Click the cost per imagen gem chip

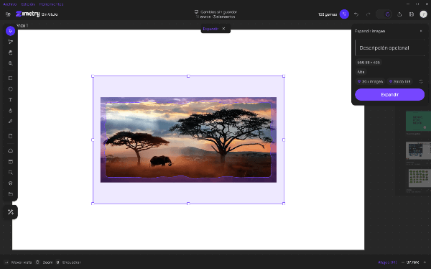[x=370, y=81]
